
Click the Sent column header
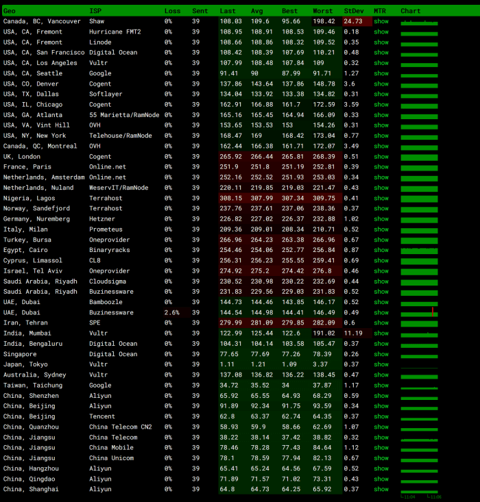[x=200, y=11]
